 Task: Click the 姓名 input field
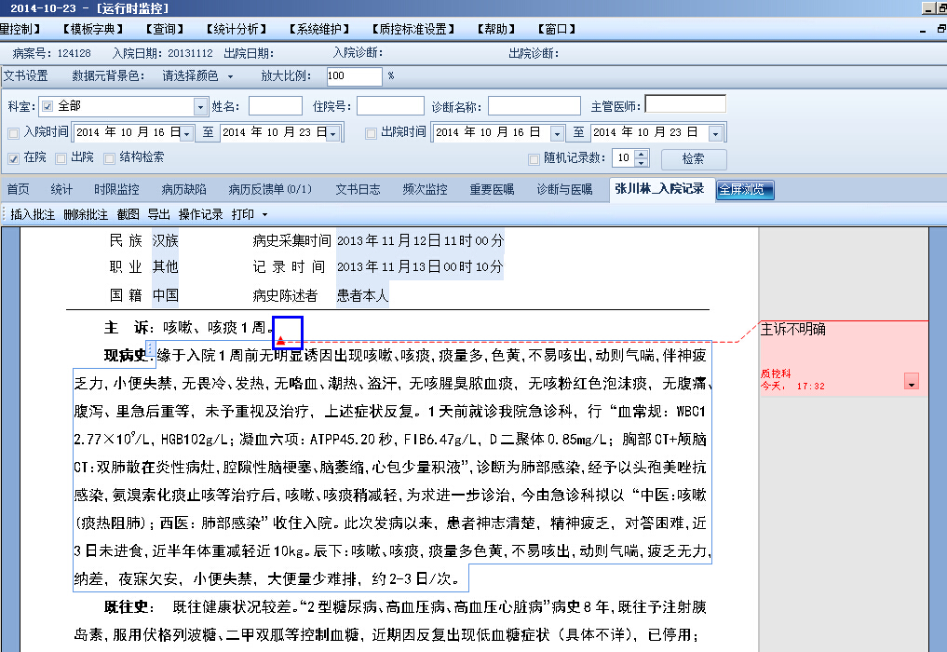(276, 106)
